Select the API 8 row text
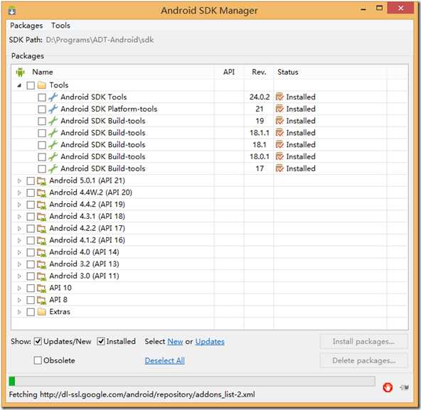 [x=58, y=300]
